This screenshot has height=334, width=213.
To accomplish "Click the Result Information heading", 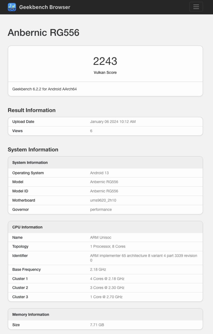I will point(32,110).
